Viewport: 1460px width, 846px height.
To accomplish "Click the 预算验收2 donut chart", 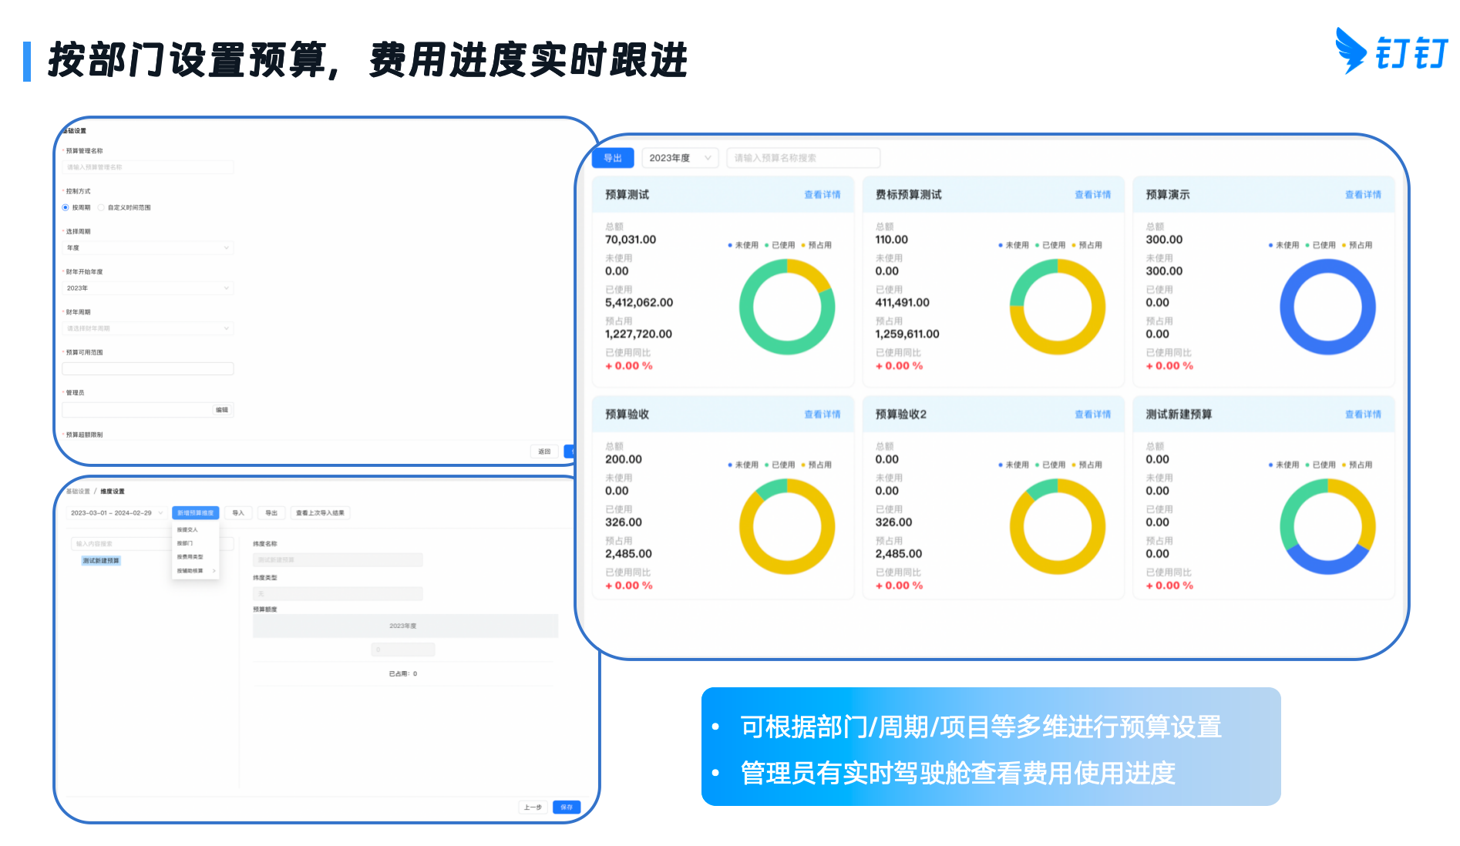I will pyautogui.click(x=1058, y=526).
